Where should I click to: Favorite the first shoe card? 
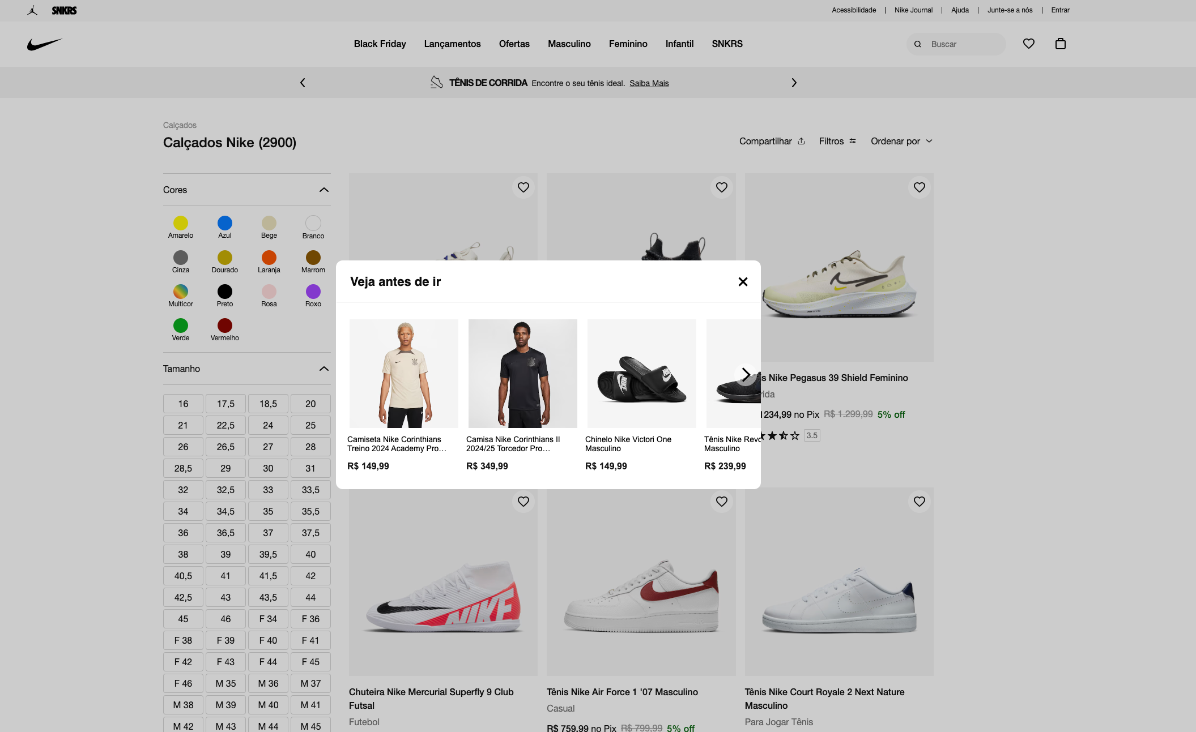click(523, 187)
